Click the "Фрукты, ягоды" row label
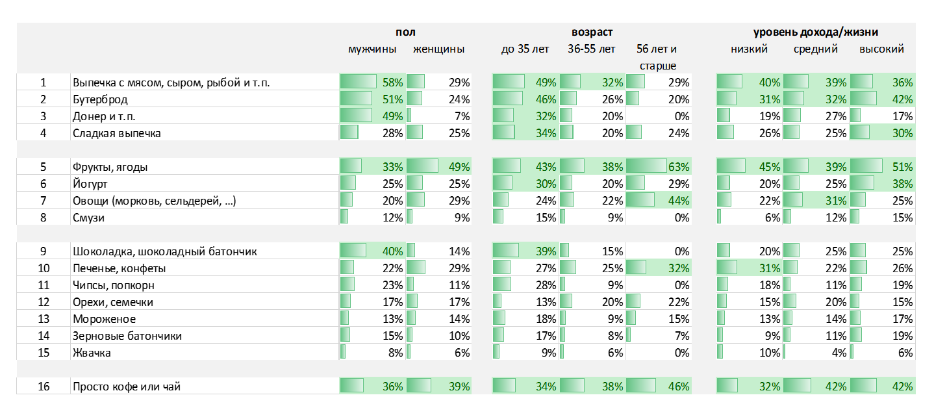The image size is (934, 419). 110,167
